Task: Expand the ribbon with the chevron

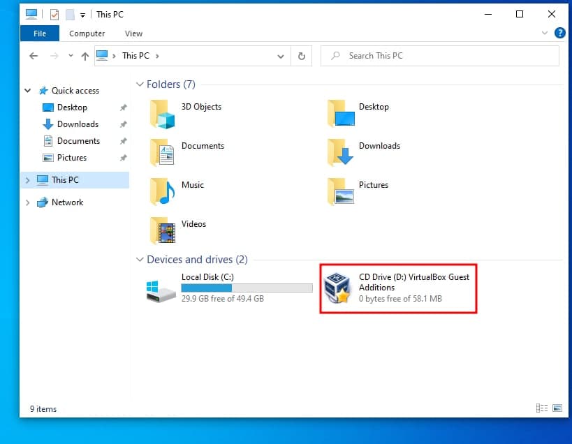Action: click(x=545, y=34)
